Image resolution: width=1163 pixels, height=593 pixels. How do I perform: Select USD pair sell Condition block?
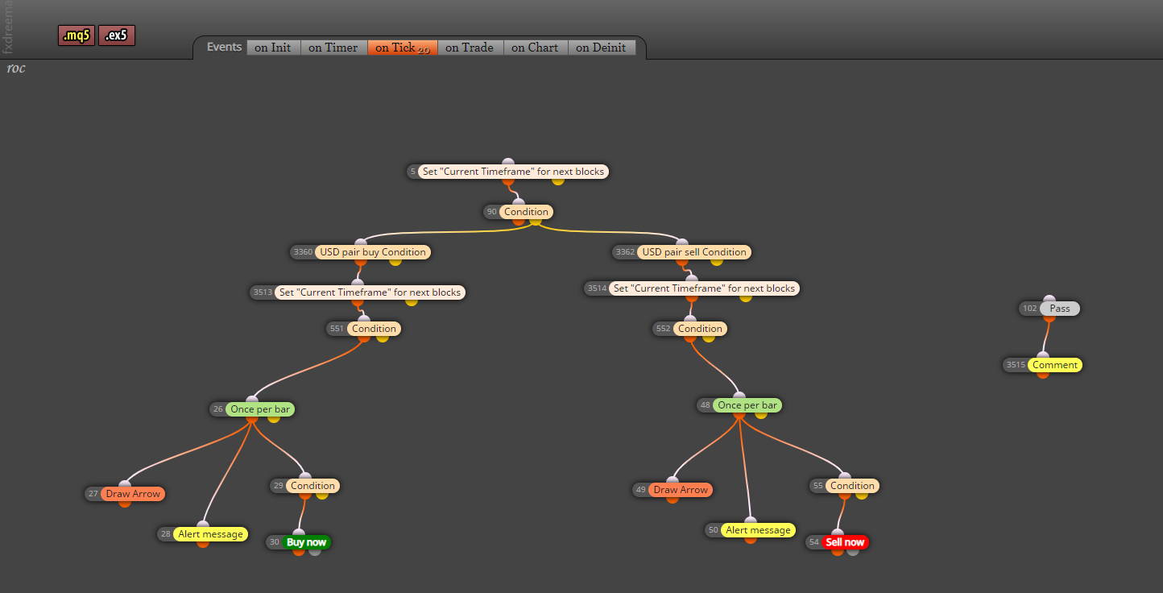(x=693, y=252)
